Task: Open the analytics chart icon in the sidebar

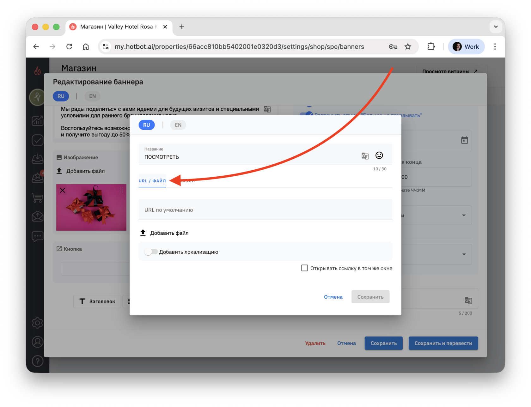Action: [38, 120]
